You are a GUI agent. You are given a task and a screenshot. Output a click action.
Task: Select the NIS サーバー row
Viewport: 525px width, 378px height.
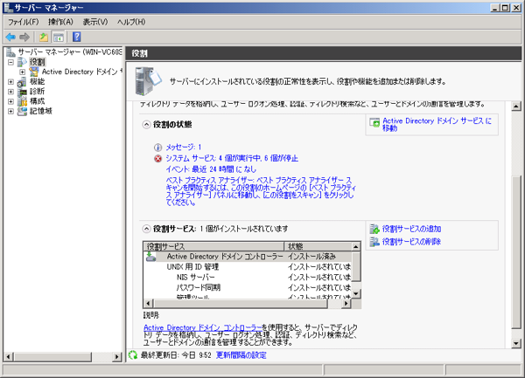(247, 277)
